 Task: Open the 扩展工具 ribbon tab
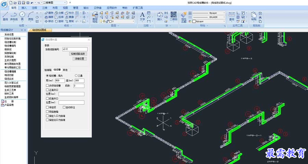click(x=138, y=8)
